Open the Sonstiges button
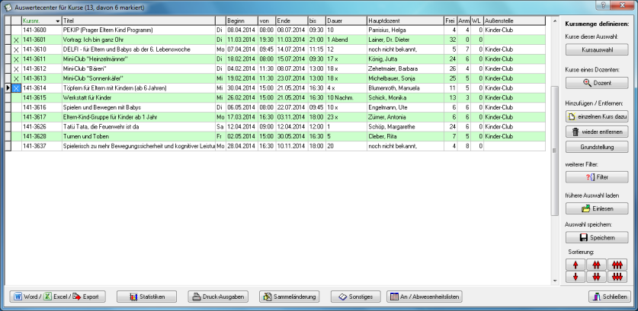This screenshot has width=638, height=311. (x=356, y=297)
